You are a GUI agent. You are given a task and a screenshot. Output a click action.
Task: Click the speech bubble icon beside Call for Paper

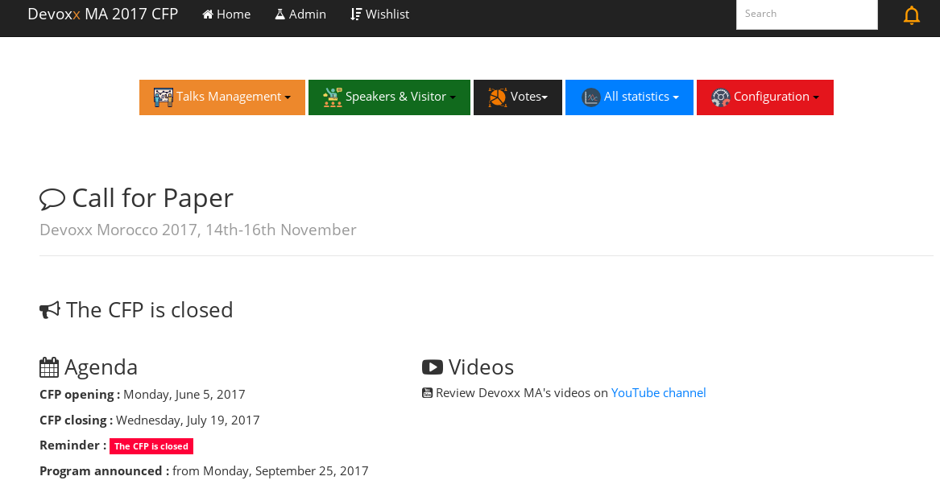click(52, 199)
